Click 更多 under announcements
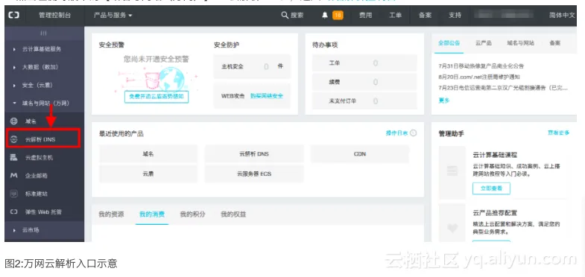Screen dimensions: 585x277 [444, 101]
